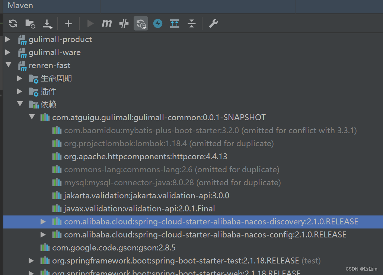Add Maven project with plus icon
The width and height of the screenshot is (383, 275).
[x=68, y=23]
